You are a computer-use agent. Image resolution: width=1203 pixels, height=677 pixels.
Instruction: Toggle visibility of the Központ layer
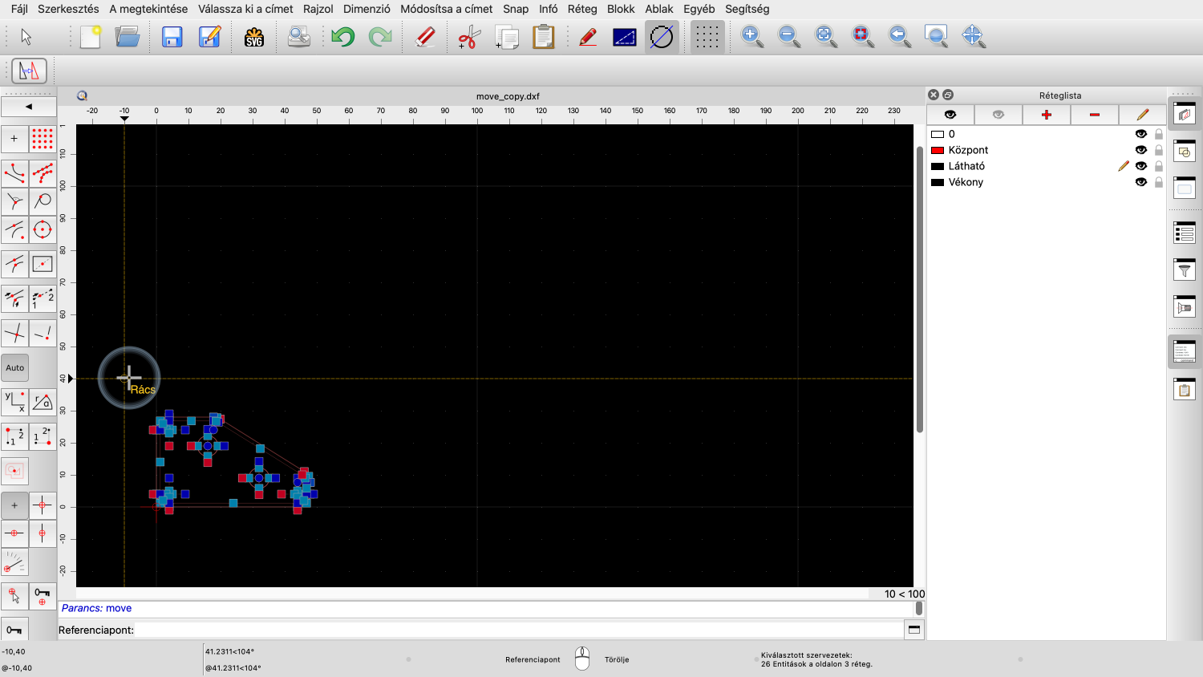coord(1140,149)
